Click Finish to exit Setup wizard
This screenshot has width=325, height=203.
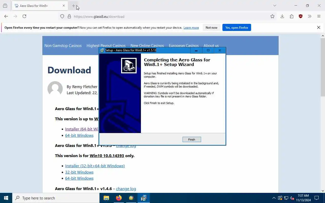click(x=192, y=139)
